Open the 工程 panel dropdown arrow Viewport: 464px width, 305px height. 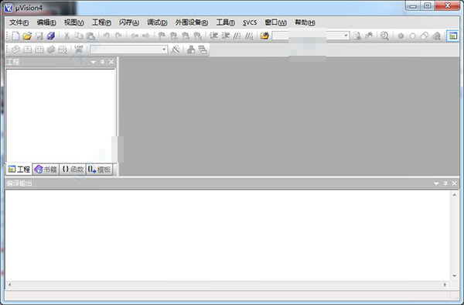tap(94, 62)
